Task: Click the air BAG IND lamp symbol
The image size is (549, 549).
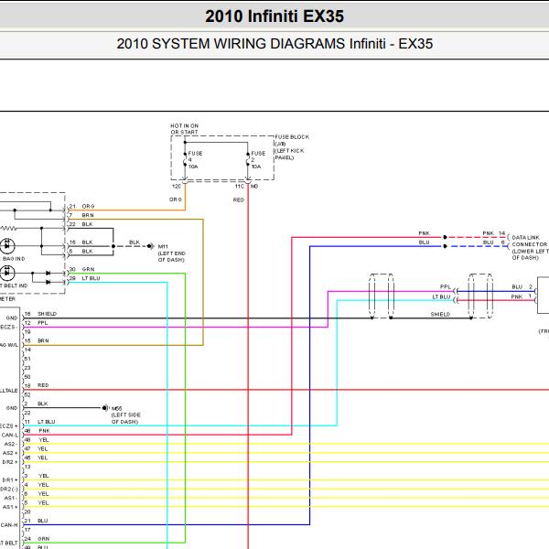Action: pyautogui.click(x=7, y=245)
